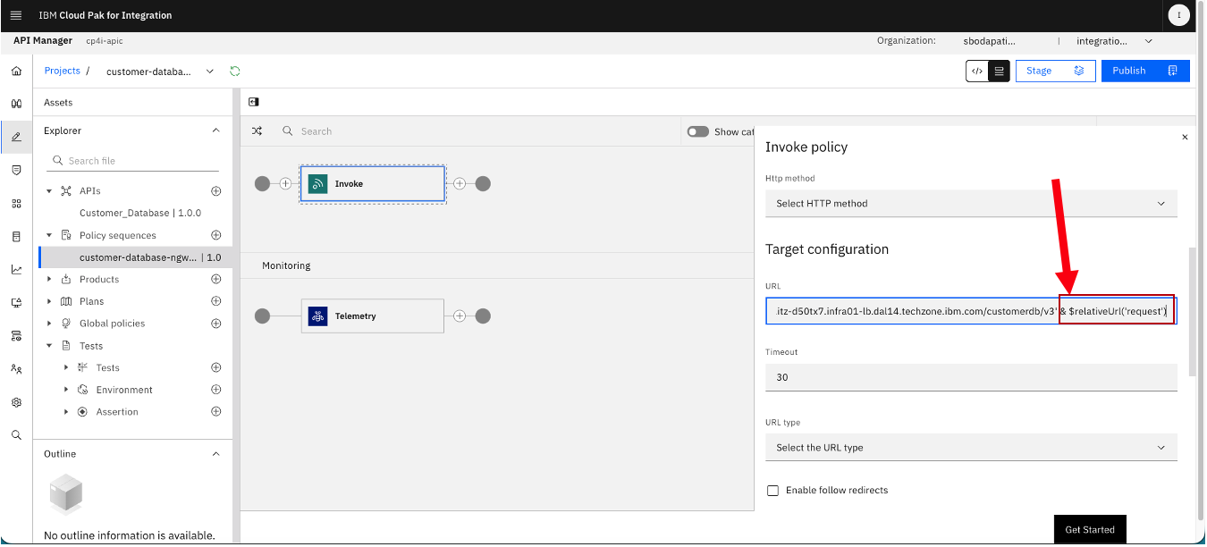Select the Invoke policy node
1207x547 pixels.
coord(372,183)
